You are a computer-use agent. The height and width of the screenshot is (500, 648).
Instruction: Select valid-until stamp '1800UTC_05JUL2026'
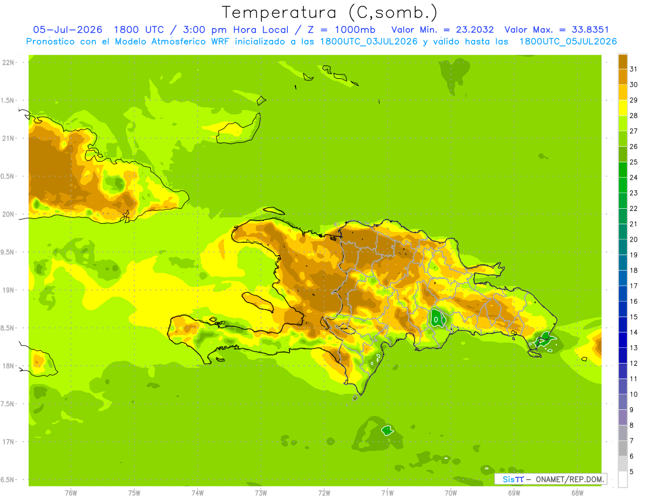click(568, 42)
